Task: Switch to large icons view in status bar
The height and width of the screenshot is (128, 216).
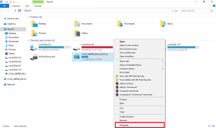Action: (x=213, y=126)
